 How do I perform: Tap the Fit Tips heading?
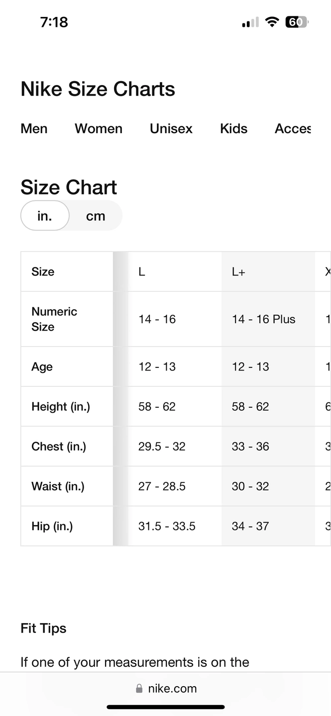click(43, 628)
